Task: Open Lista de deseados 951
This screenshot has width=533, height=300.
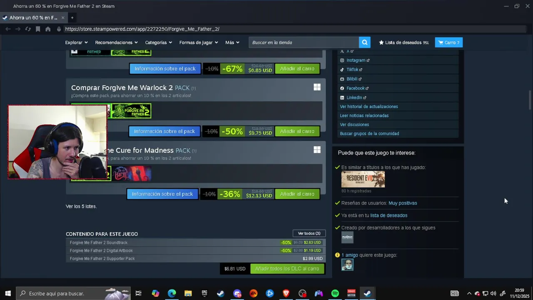Action: point(404,42)
